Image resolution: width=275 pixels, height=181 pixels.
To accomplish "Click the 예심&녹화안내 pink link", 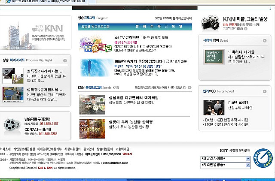I will (126, 42).
